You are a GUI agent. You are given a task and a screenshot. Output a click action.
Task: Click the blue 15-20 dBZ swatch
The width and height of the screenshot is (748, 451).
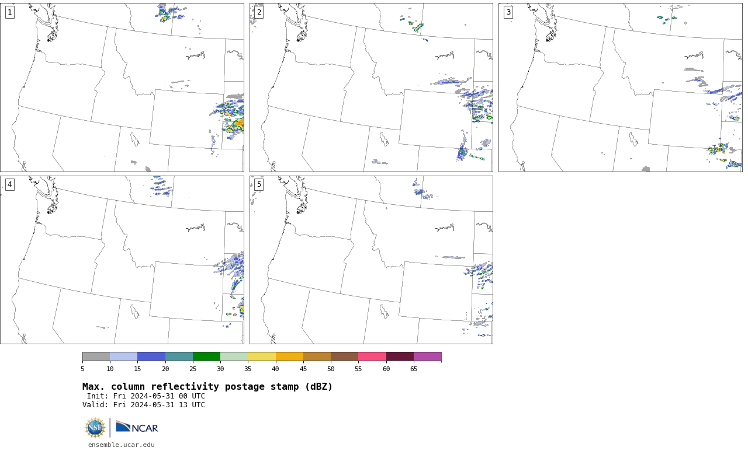(151, 356)
